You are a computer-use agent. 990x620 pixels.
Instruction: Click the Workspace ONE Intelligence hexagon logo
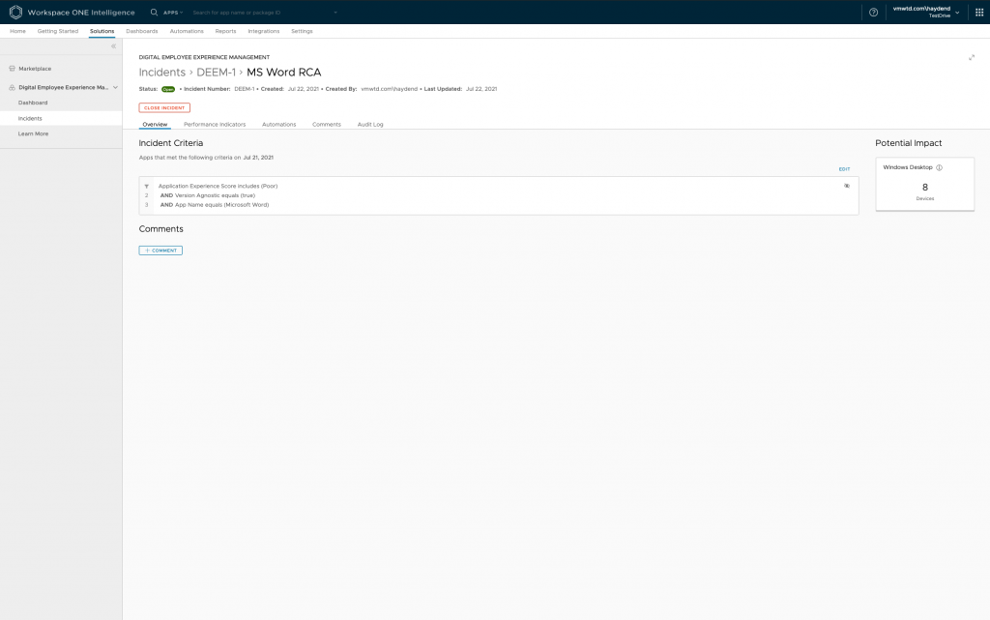(15, 12)
